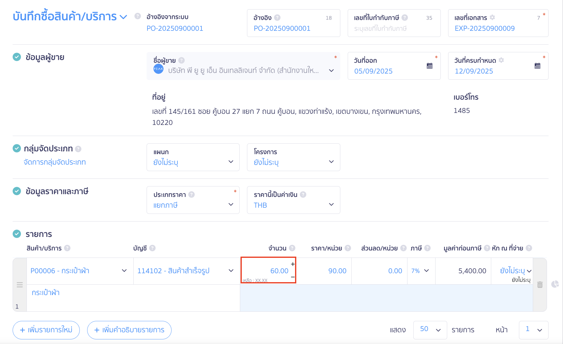Click the help icon on จำนวน column header

293,248
